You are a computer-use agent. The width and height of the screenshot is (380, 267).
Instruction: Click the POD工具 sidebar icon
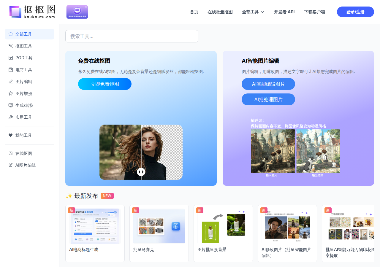click(11, 58)
